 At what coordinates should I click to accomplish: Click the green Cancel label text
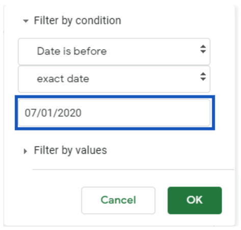[x=118, y=200]
